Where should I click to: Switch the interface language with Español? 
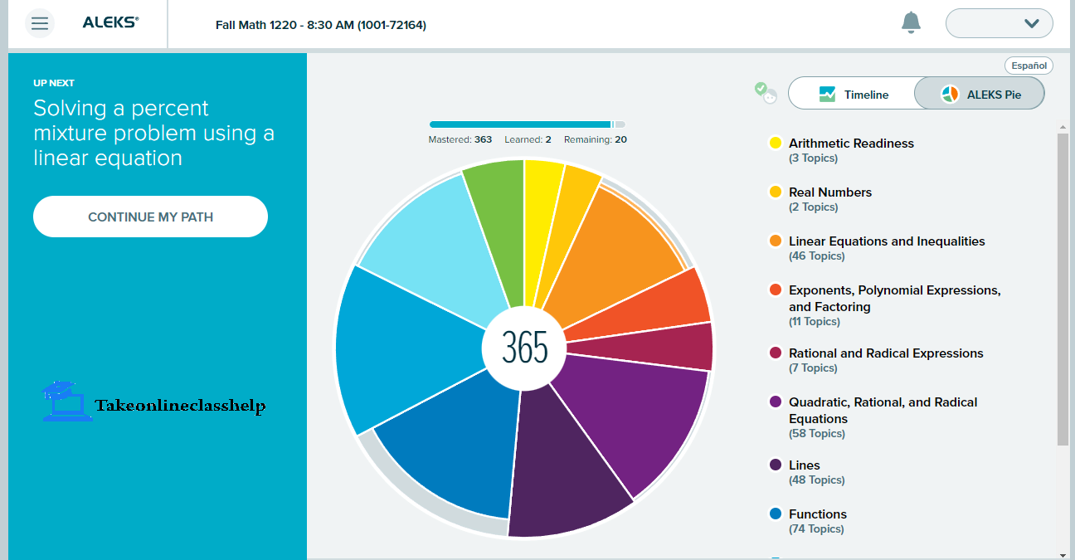tap(1029, 65)
